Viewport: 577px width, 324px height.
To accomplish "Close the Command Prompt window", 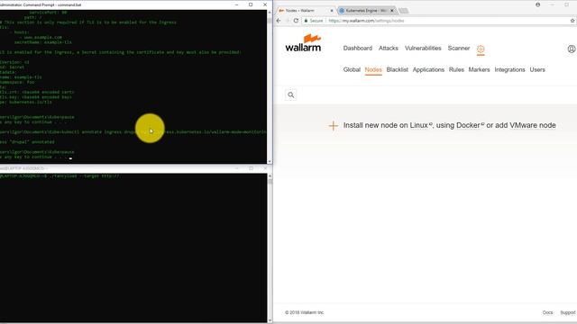I will point(265,4).
